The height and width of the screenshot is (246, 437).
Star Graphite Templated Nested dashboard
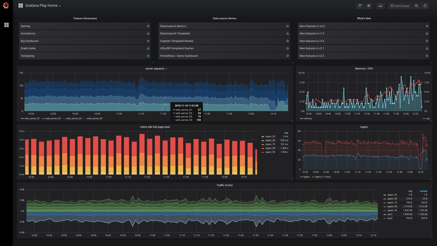287,41
